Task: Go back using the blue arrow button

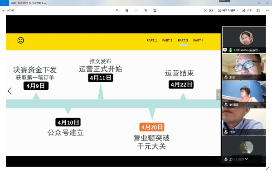Action: tap(5, 3)
